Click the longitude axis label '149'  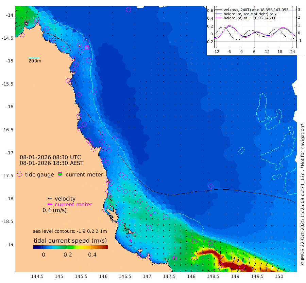(235, 276)
